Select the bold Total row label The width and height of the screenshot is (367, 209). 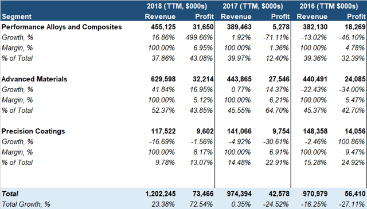pos(10,194)
